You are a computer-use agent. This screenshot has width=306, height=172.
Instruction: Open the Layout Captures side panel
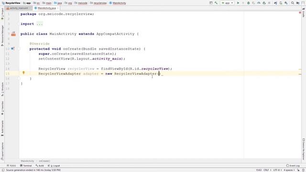coord(2,151)
